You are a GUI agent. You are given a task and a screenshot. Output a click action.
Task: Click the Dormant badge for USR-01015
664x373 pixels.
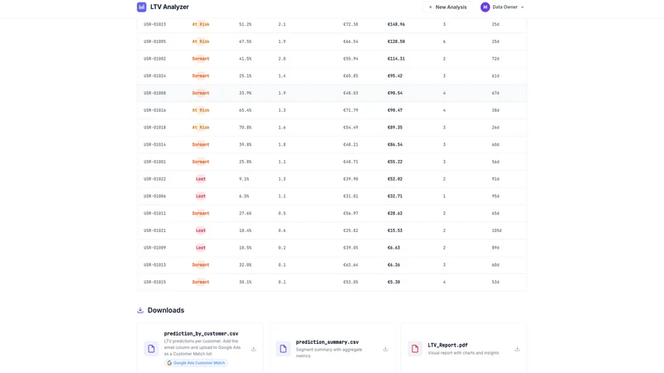point(201,282)
